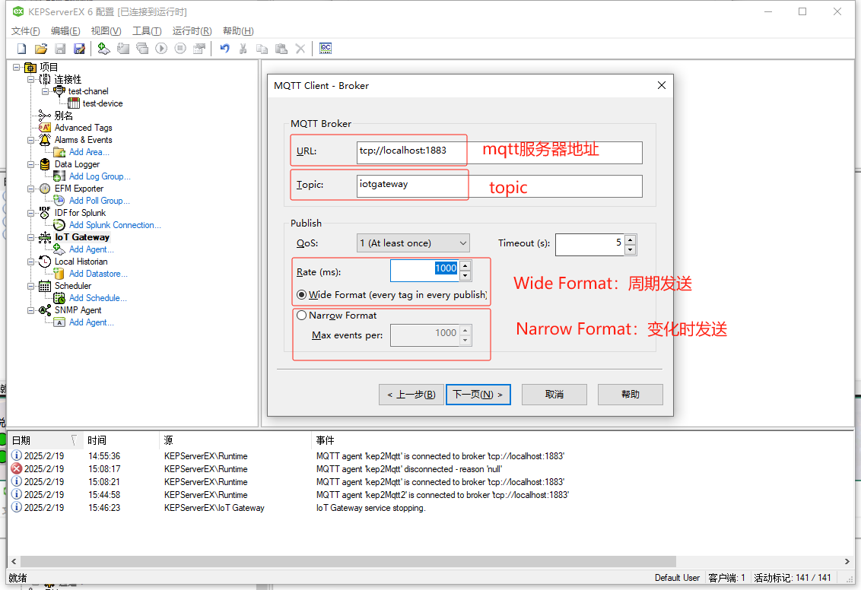Click the test-device icon in tree
Image resolution: width=861 pixels, height=590 pixels.
point(74,103)
